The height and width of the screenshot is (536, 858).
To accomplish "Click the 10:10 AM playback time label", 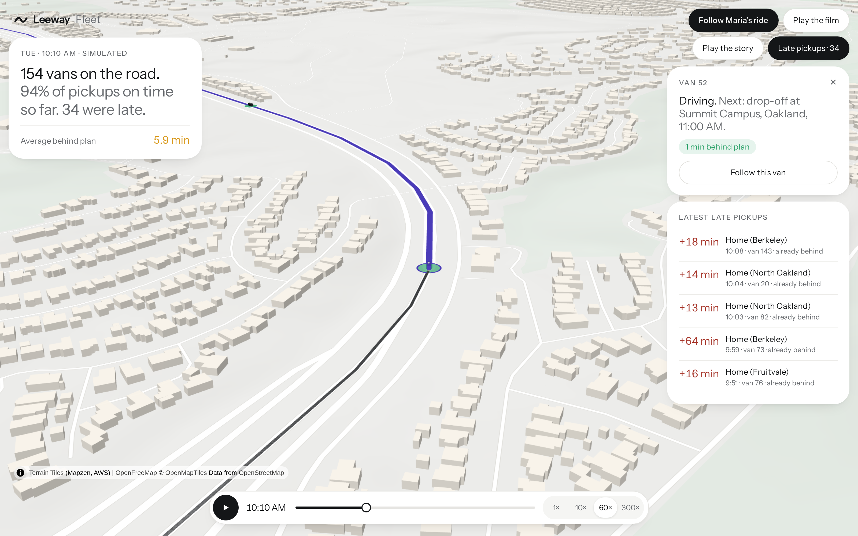I will pos(266,508).
